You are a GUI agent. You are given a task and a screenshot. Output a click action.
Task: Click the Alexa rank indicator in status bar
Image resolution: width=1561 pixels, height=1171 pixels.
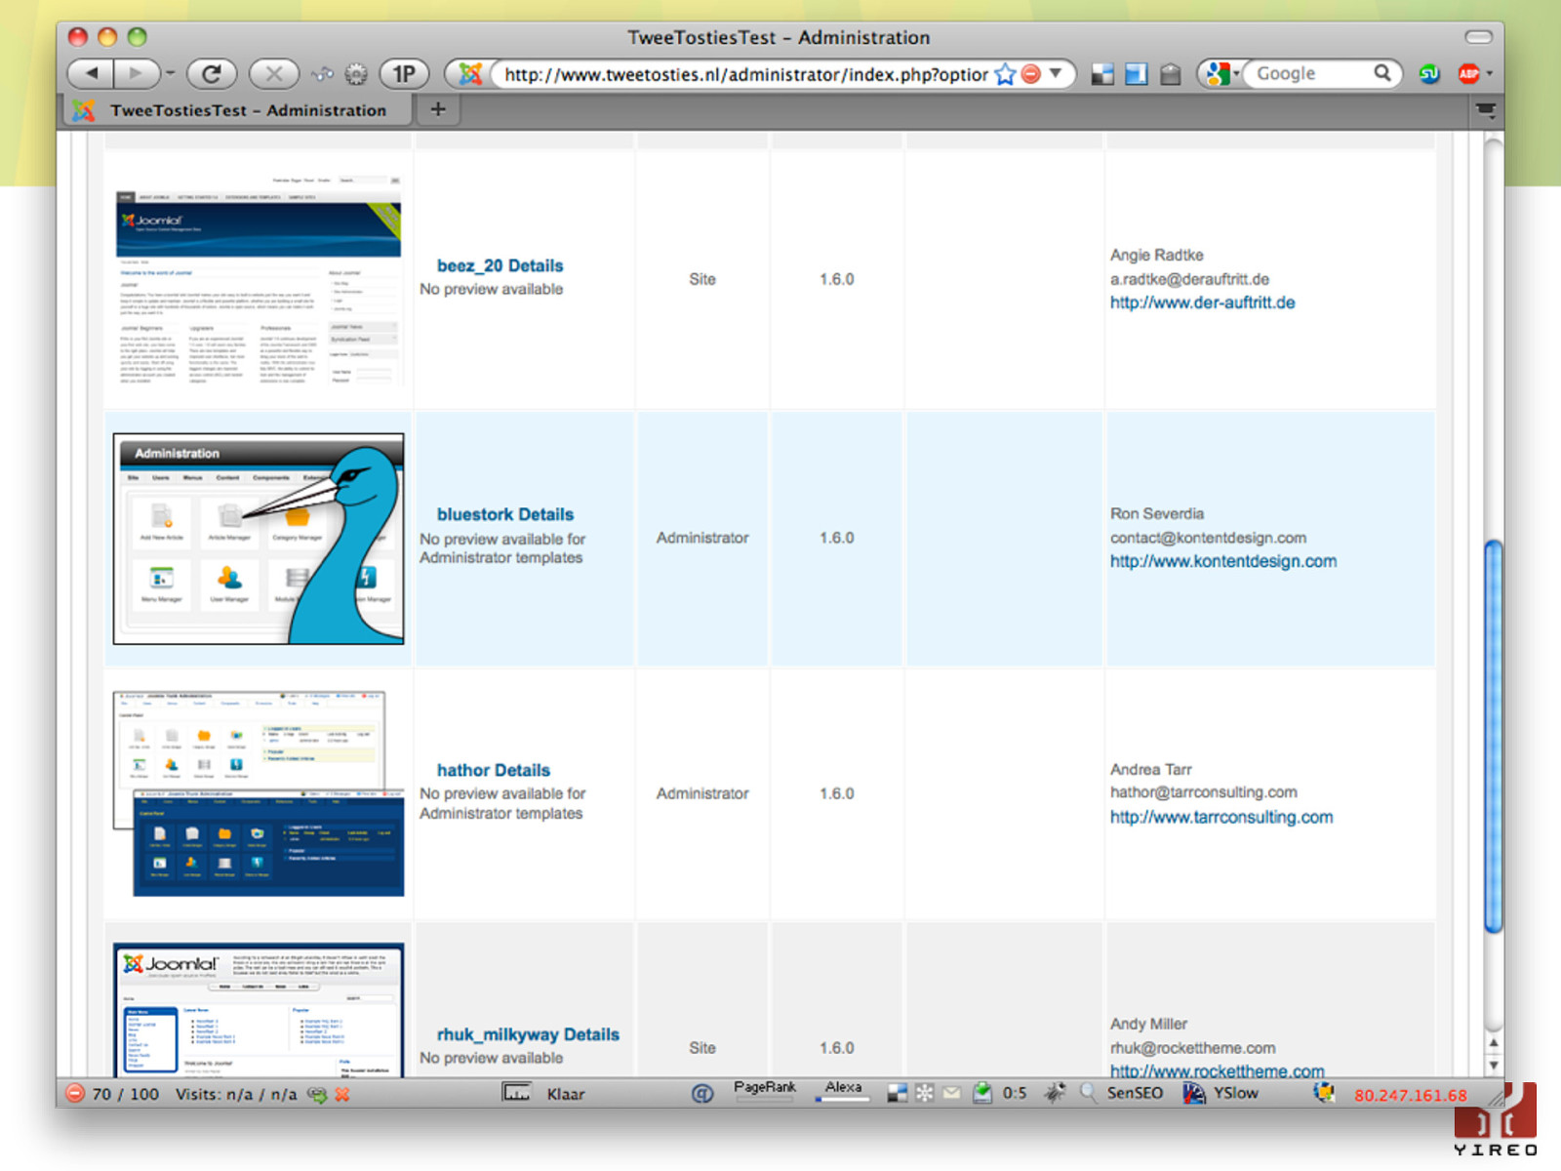(x=843, y=1090)
